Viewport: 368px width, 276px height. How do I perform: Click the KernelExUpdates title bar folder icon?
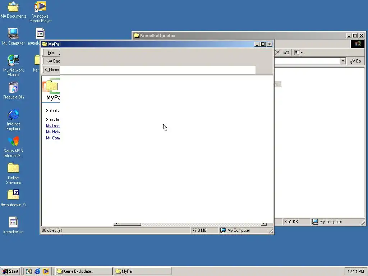pyautogui.click(x=137, y=36)
